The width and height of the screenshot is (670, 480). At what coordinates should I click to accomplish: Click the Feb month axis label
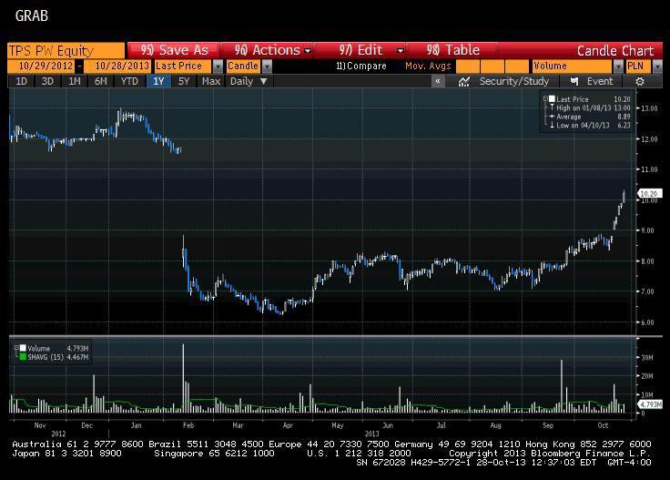point(188,425)
